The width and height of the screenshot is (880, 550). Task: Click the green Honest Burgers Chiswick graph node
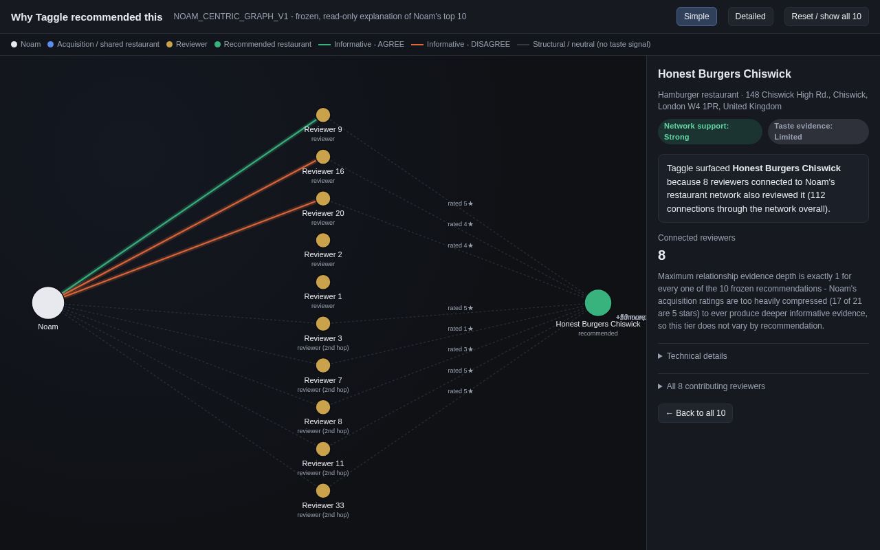[x=598, y=303]
